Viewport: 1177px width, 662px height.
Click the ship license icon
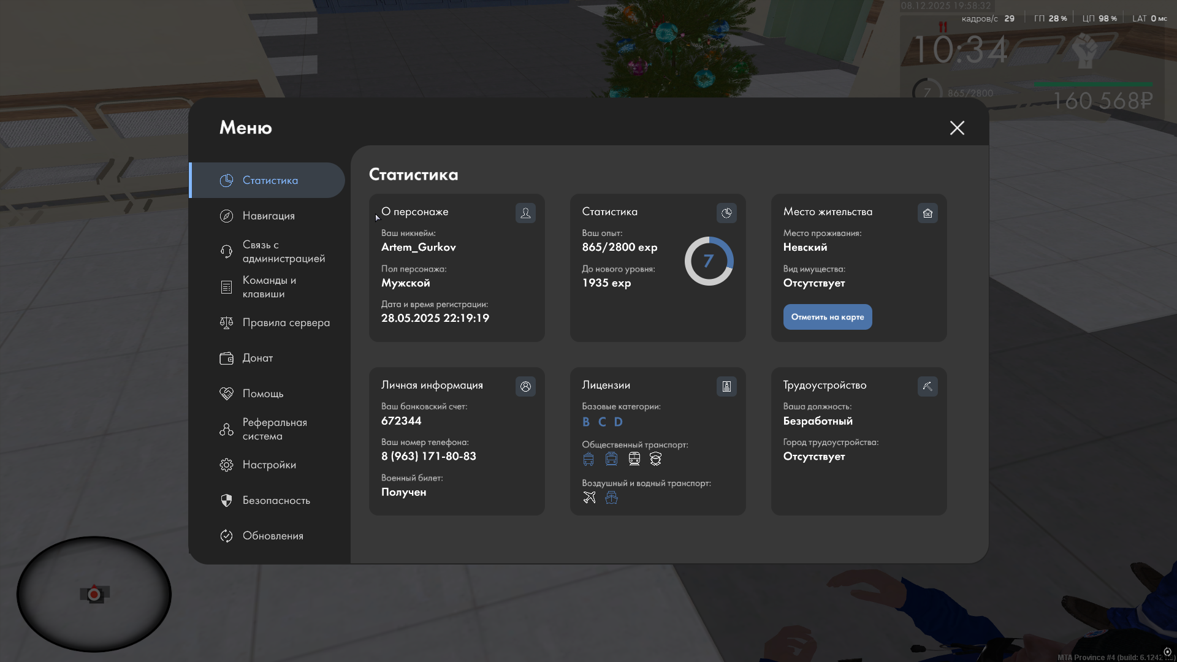pyautogui.click(x=611, y=498)
